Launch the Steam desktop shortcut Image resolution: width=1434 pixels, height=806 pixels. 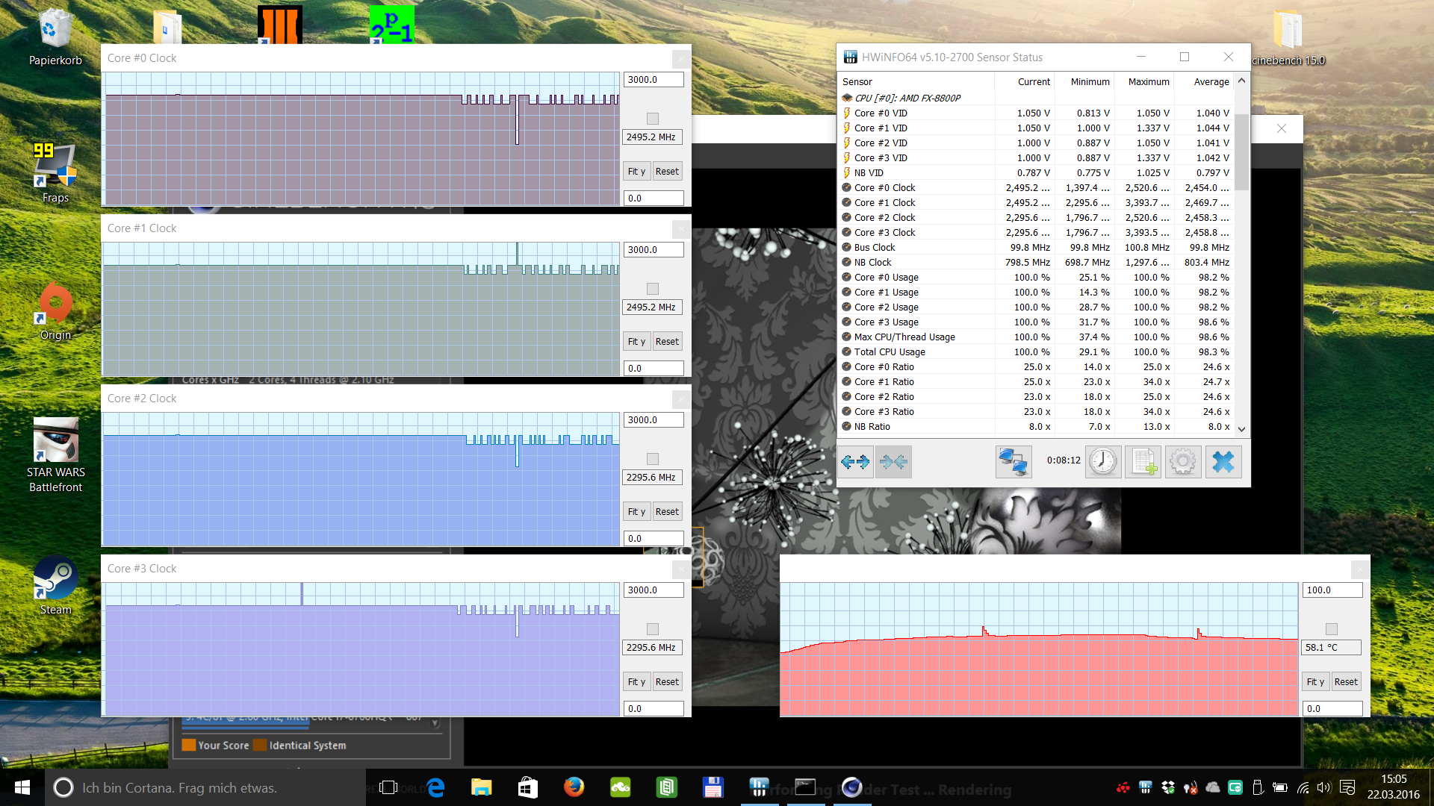coord(55,586)
